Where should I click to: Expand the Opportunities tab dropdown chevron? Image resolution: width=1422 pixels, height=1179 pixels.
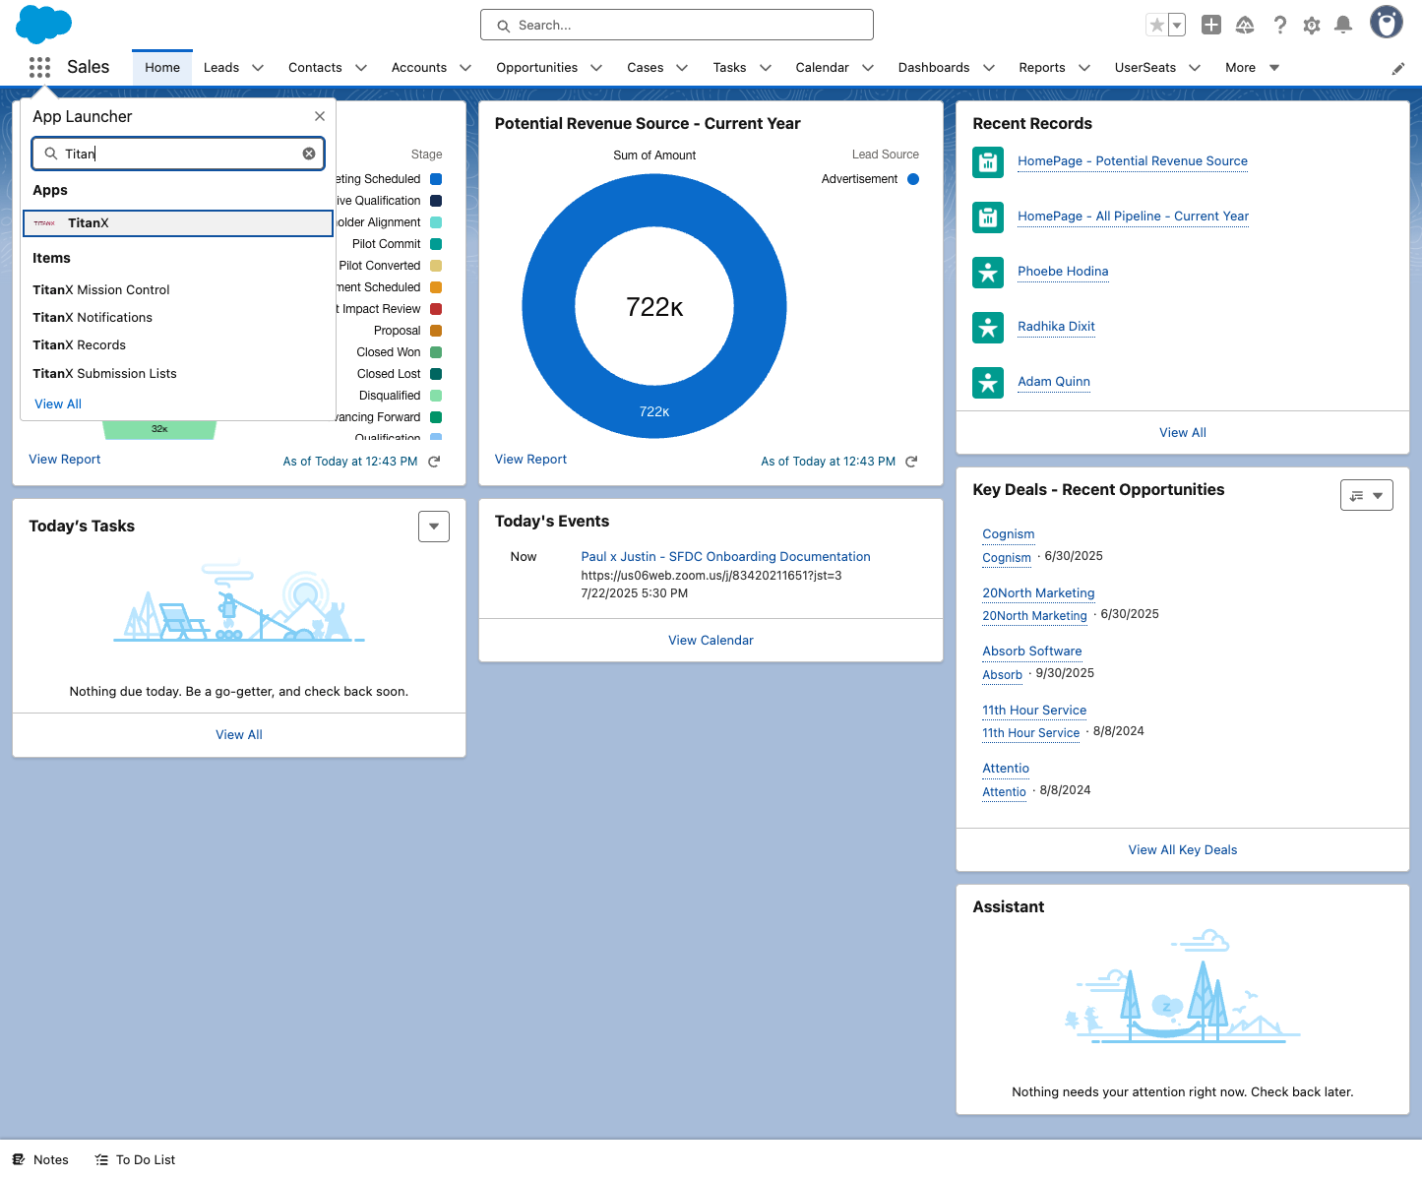point(596,68)
